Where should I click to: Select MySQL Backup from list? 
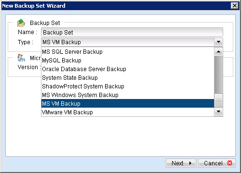pyautogui.click(x=128, y=61)
